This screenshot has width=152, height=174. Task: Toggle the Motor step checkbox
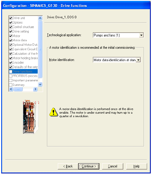(11, 36)
